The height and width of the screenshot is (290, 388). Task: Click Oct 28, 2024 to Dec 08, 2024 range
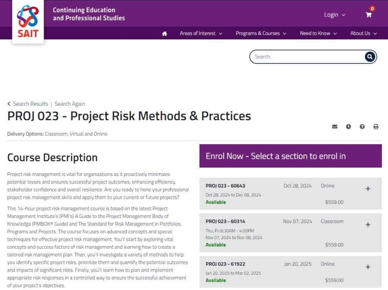click(233, 195)
